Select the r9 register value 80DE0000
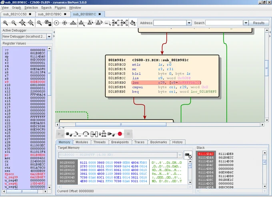Screen dimensions: 272x197 (38, 82)
